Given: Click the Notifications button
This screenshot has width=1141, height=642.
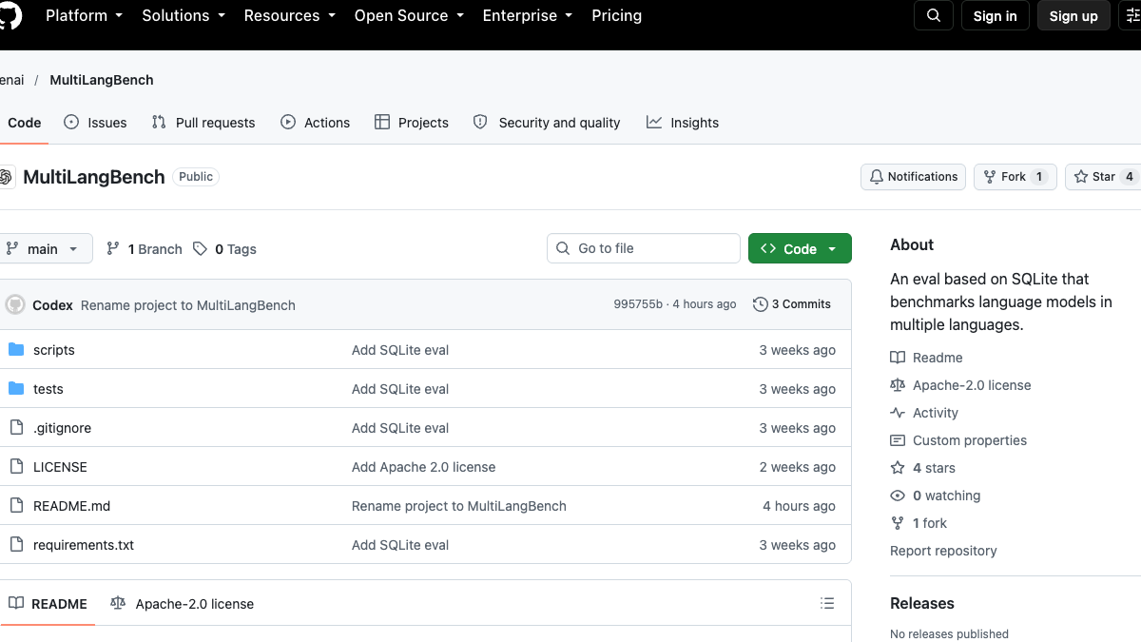Looking at the screenshot, I should click(x=914, y=177).
